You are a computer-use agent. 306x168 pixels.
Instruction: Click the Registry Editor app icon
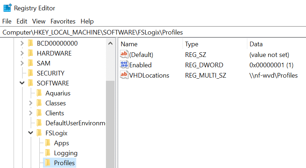click(x=8, y=8)
